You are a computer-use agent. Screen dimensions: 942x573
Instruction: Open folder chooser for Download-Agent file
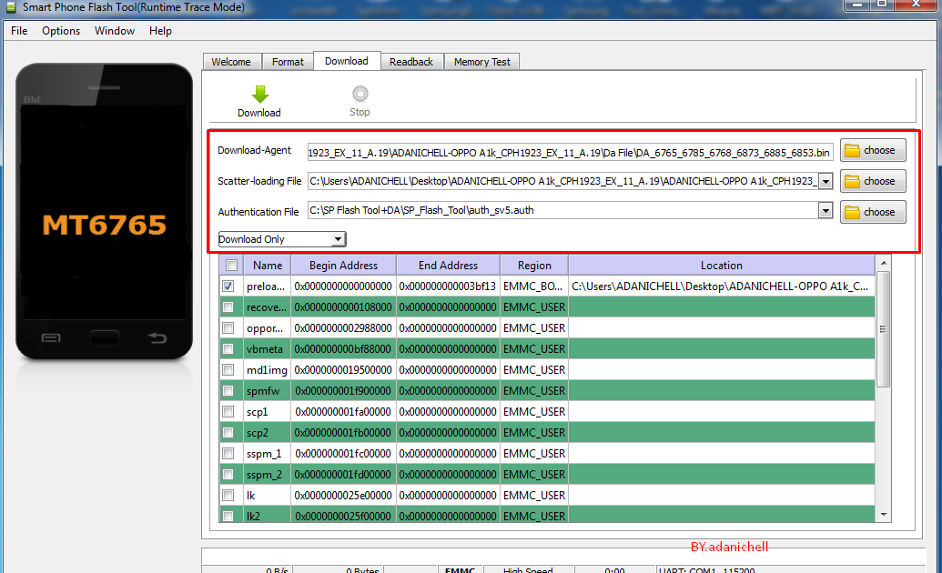[871, 150]
